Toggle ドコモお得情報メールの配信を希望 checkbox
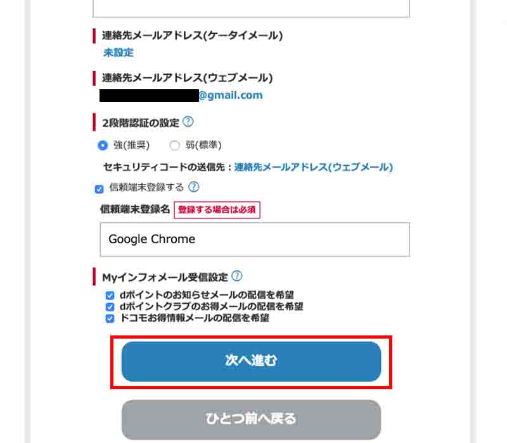Image resolution: width=507 pixels, height=443 pixels. coord(110,318)
